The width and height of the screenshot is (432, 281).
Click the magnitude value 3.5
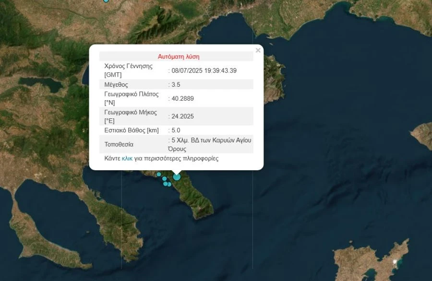(x=177, y=84)
